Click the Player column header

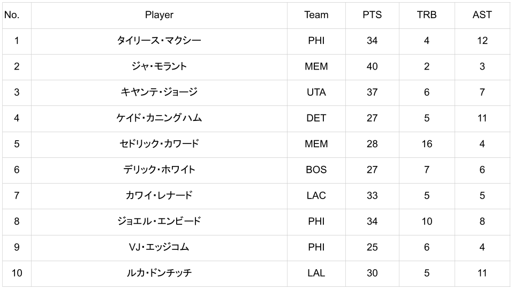(159, 15)
